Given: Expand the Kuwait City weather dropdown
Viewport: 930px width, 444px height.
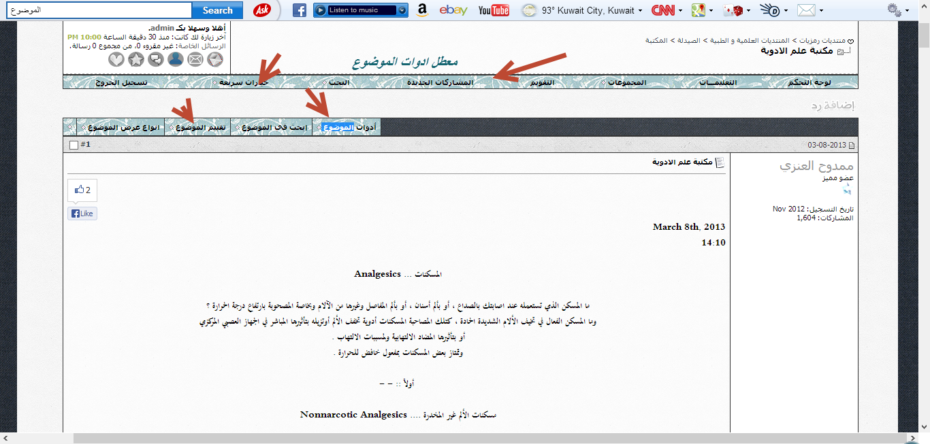Looking at the screenshot, I should coord(641,11).
